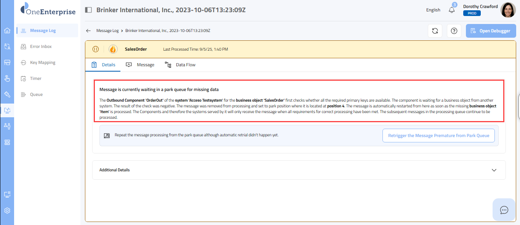Viewport: 520px width, 225px height.
Task: Click Open Debugger button
Action: [x=490, y=31]
